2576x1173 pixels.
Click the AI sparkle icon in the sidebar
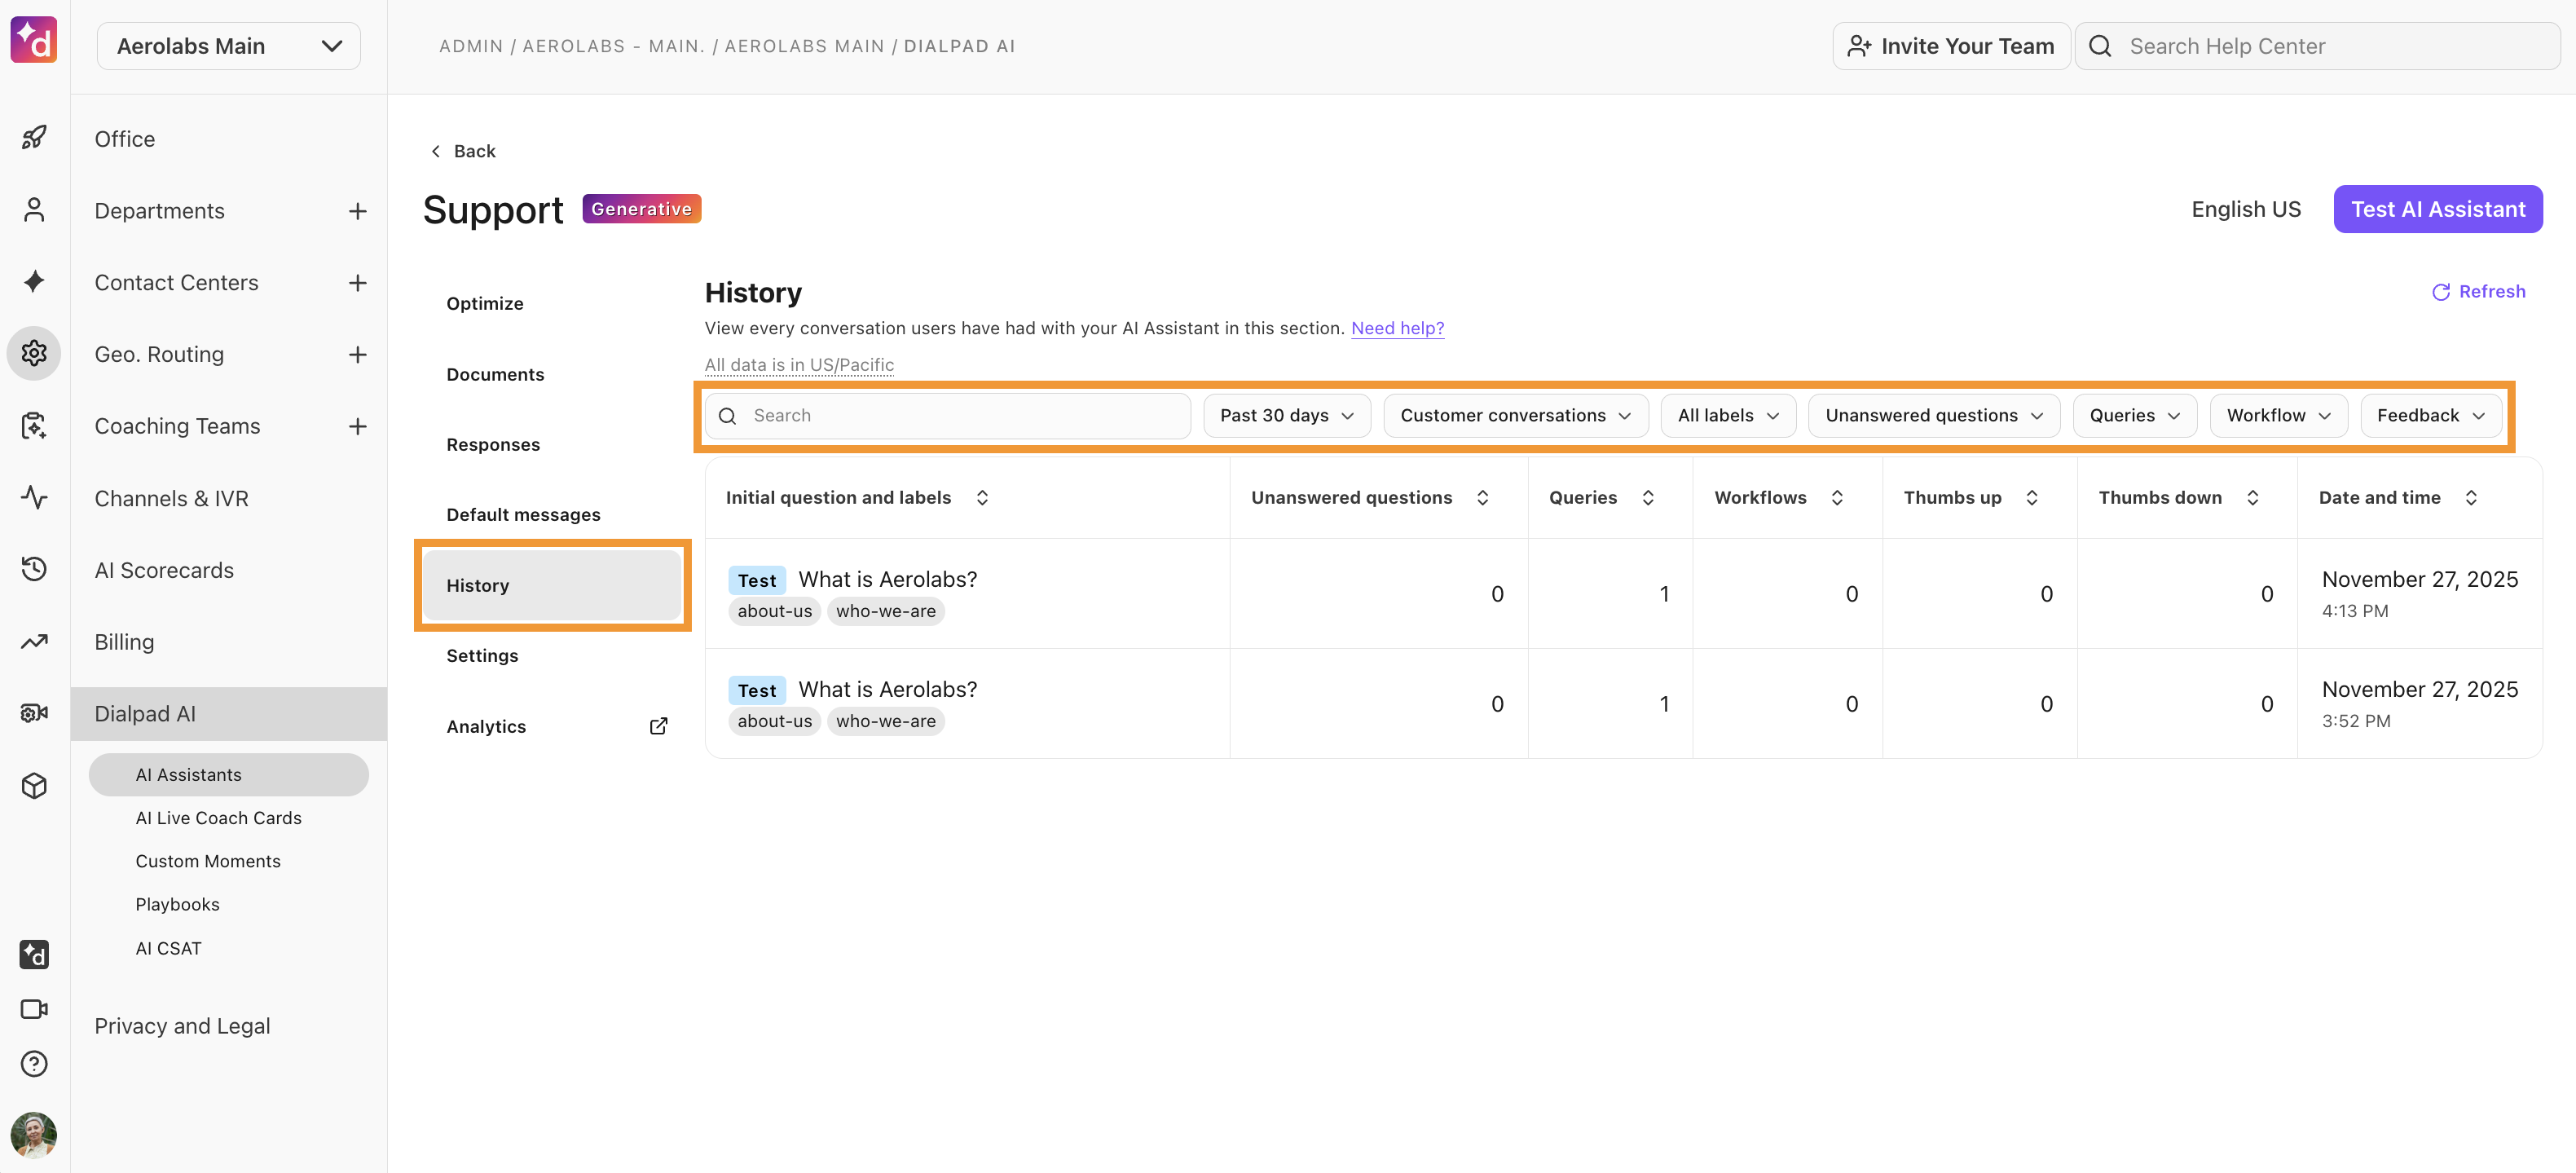pyautogui.click(x=34, y=281)
